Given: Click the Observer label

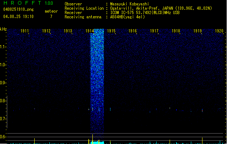Looking at the screenshot, I should (73, 4).
